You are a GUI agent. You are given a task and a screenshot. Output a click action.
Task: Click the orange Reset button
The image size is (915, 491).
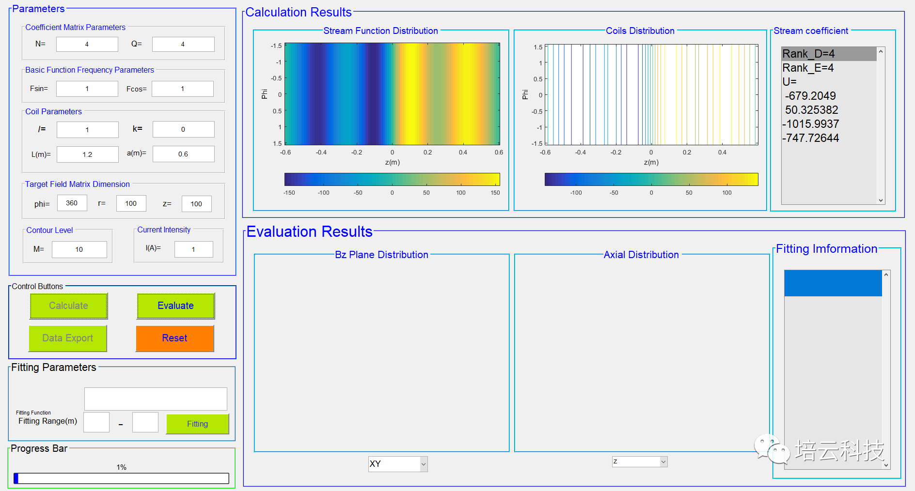click(x=174, y=338)
